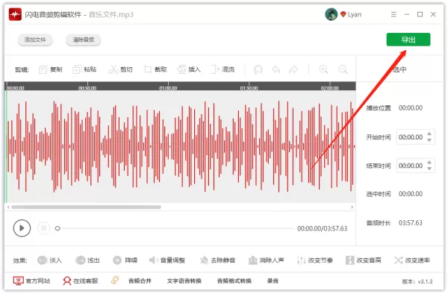Image resolution: width=448 pixels, height=294 pixels.
Task: Click the Add File (添加文件) button
Action: [x=35, y=40]
